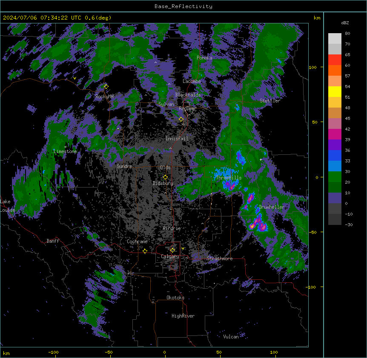367x358 pixels.
Task: Click the brown 45-48 dBZ legend swatch
Action: (x=335, y=113)
